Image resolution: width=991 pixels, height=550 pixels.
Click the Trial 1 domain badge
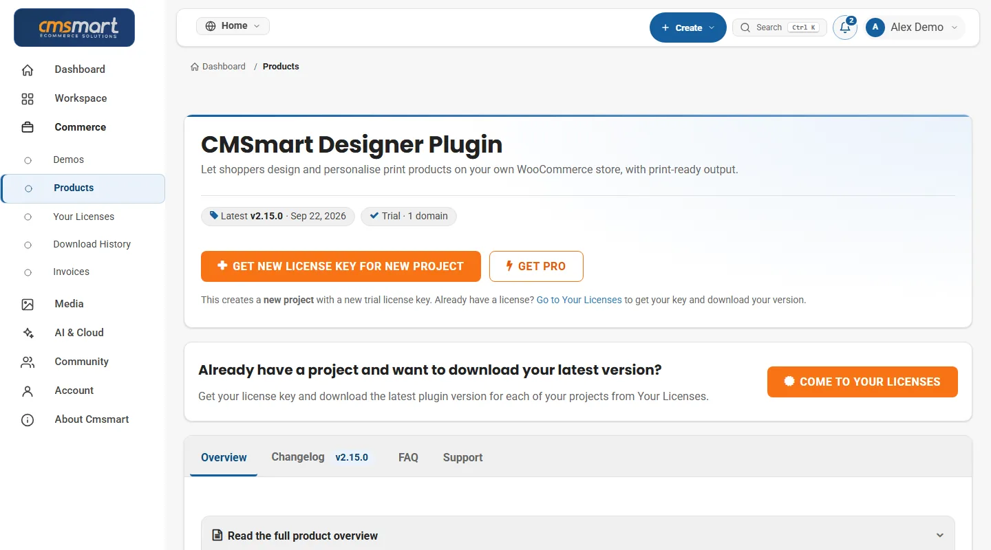point(409,216)
